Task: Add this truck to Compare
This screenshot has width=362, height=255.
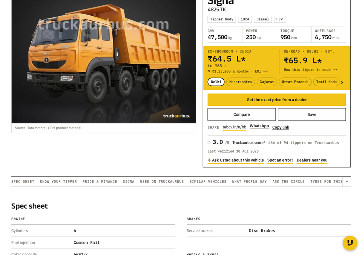Action: [241, 114]
